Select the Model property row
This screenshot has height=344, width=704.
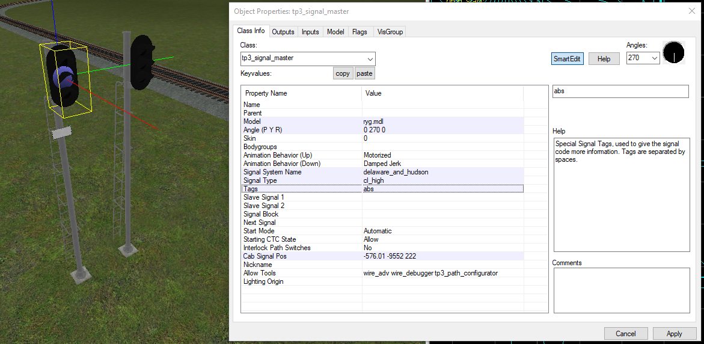382,121
